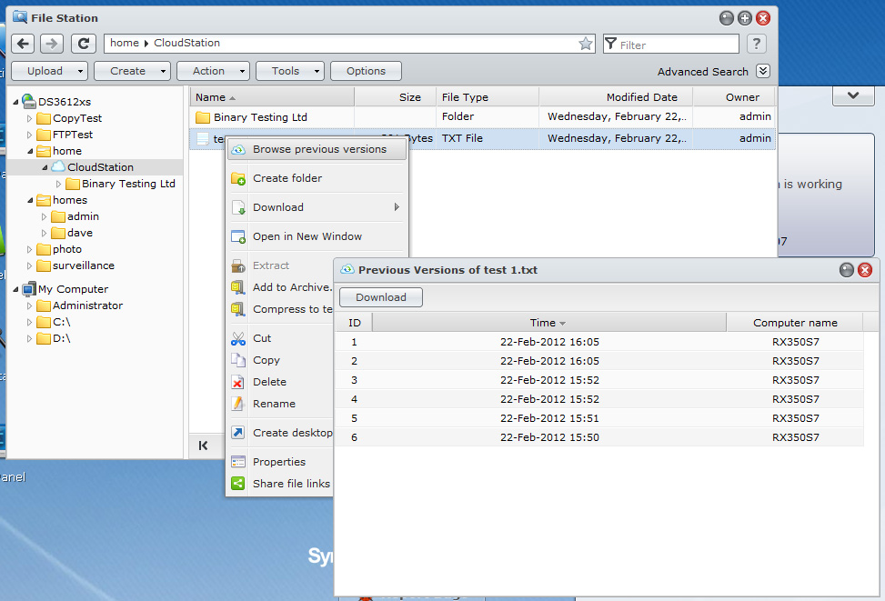Open the Create dropdown
Viewport: 885px width, 601px height.
[x=132, y=71]
